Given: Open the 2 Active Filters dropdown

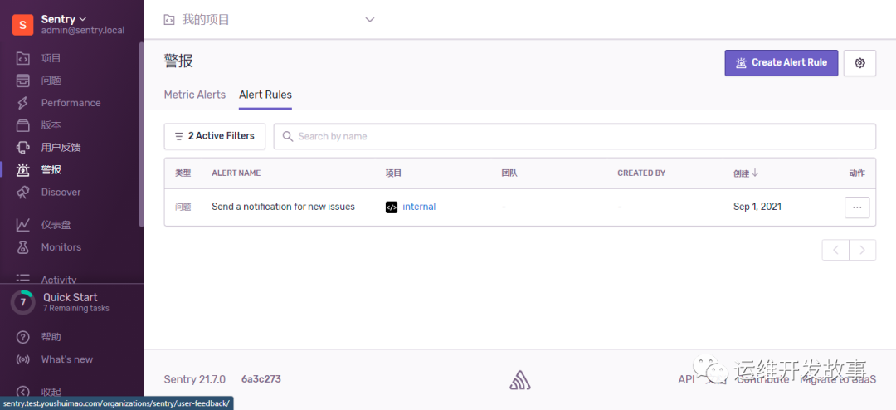Looking at the screenshot, I should pyautogui.click(x=215, y=136).
